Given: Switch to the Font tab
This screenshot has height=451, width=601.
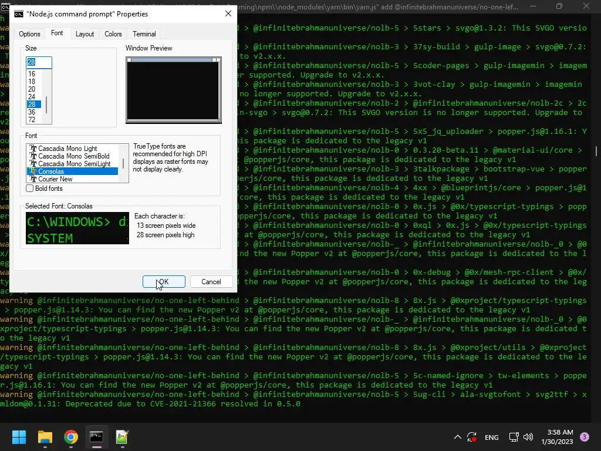Looking at the screenshot, I should point(57,33).
